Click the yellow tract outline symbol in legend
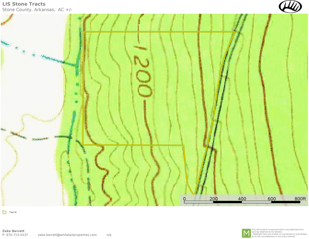Image resolution: width=309 pixels, height=239 pixels. pos(5,212)
